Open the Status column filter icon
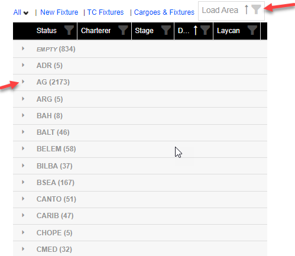Image resolution: width=295 pixels, height=256 pixels. pyautogui.click(x=69, y=30)
